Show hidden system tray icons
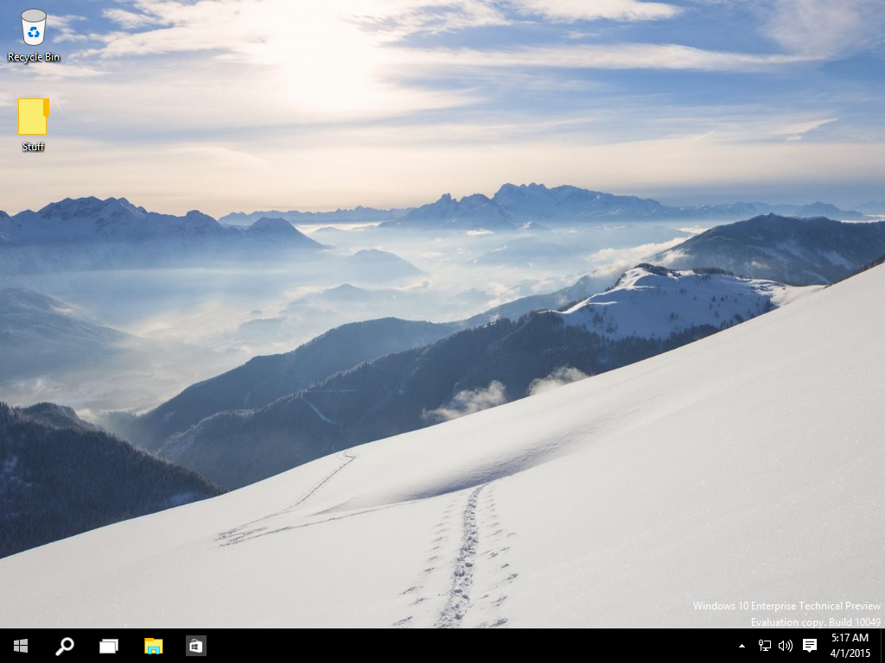The width and height of the screenshot is (885, 663). click(x=742, y=646)
